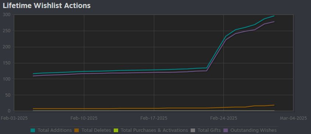Click the 200 y-axis value label
Screen dimensions: 311x134
pos(7,47)
